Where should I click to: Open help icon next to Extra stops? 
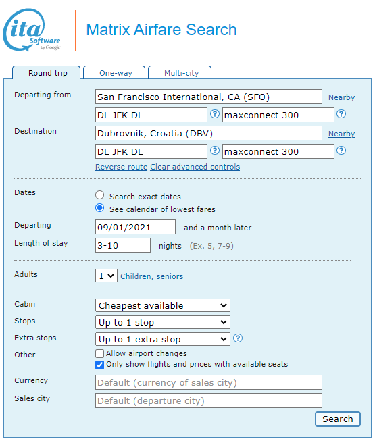point(238,338)
